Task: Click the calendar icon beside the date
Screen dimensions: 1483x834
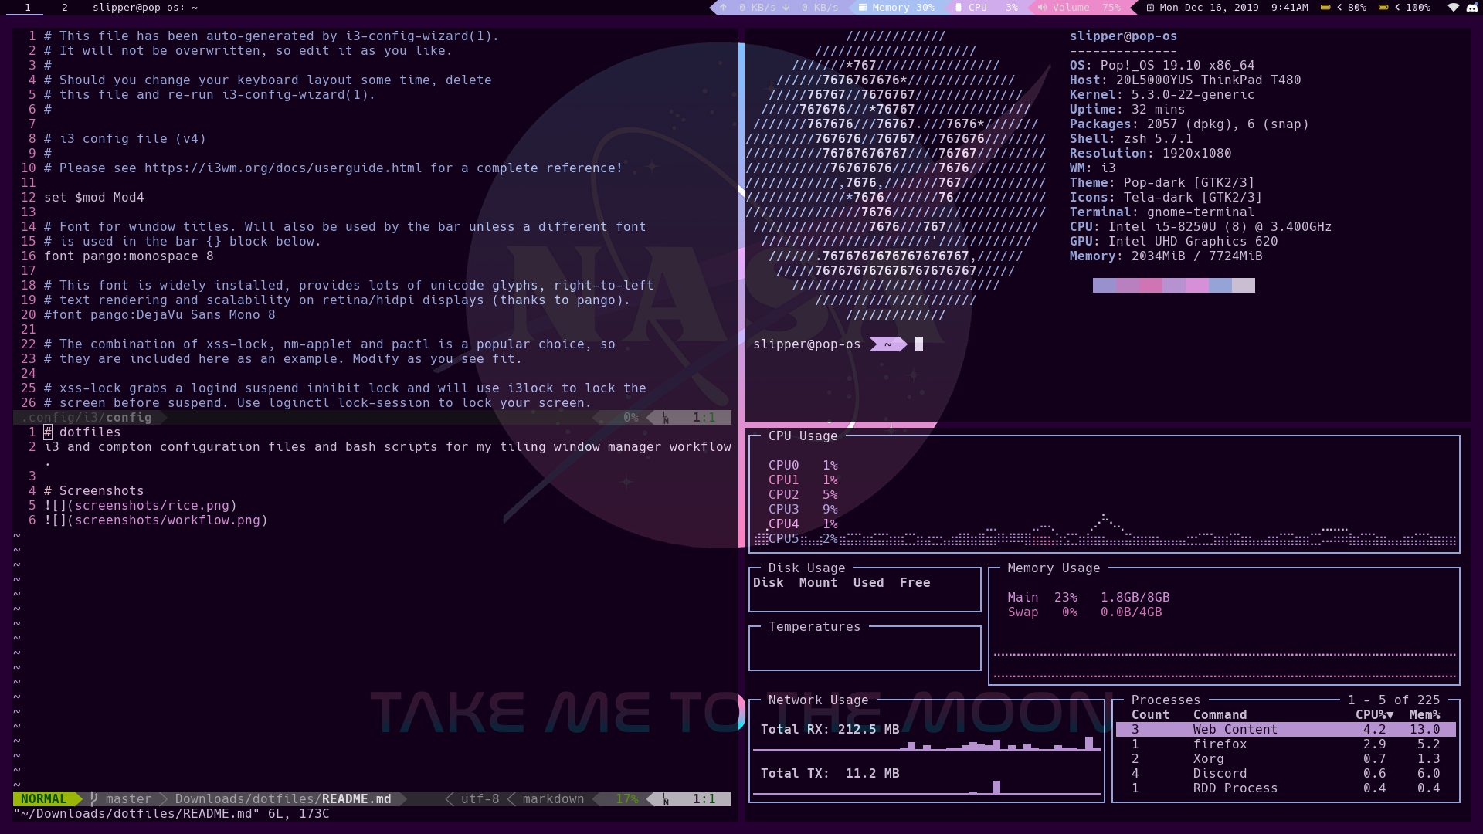Action: click(1150, 8)
